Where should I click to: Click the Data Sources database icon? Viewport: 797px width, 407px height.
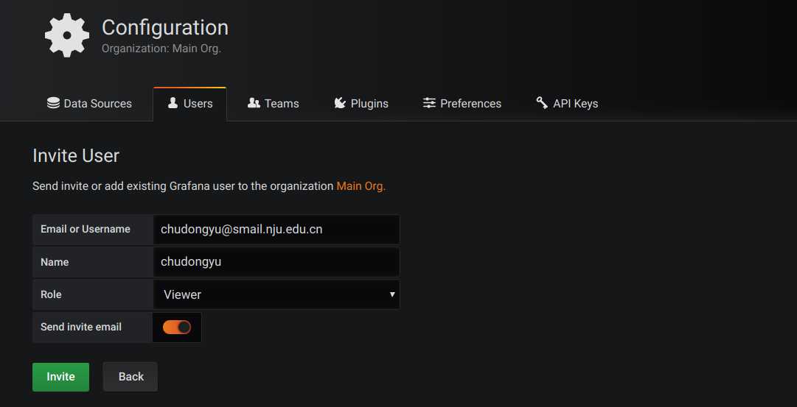click(x=53, y=103)
